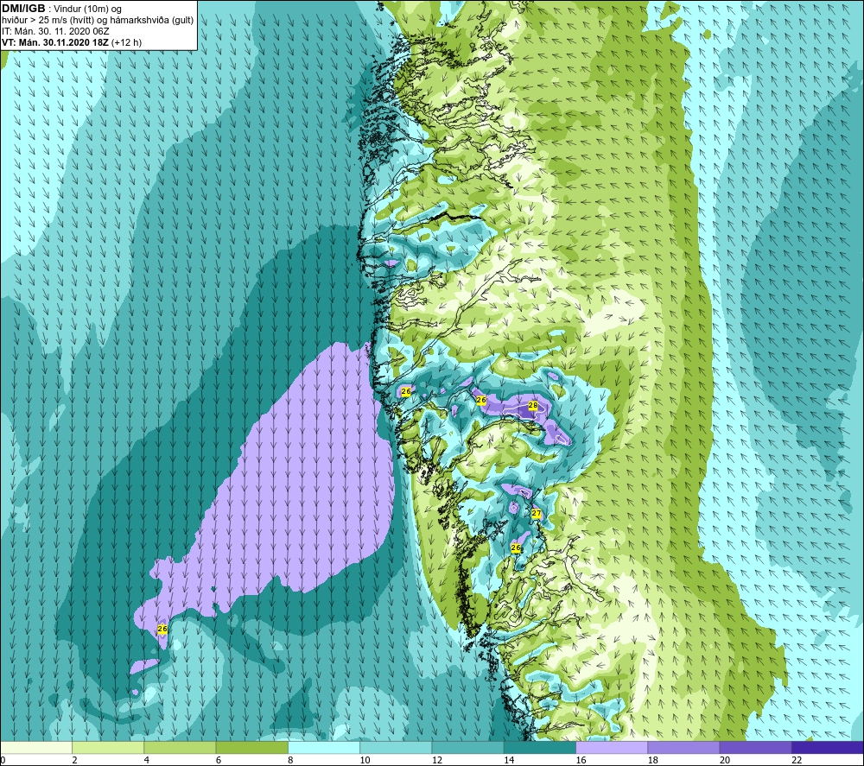Click the pale cyan 8–10 m/s legend swatch
Image resolution: width=864 pixels, height=766 pixels.
(x=324, y=748)
